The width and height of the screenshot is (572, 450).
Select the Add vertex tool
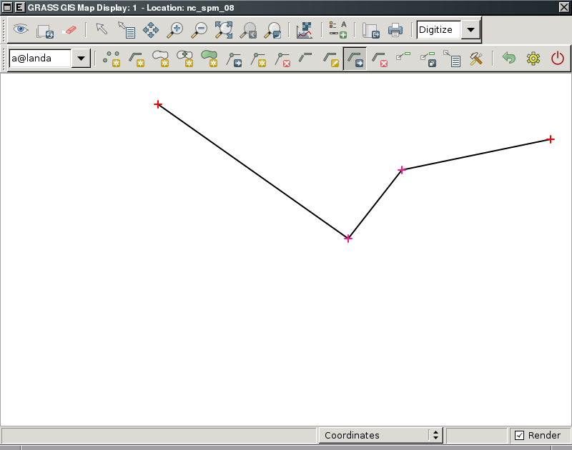(x=258, y=59)
